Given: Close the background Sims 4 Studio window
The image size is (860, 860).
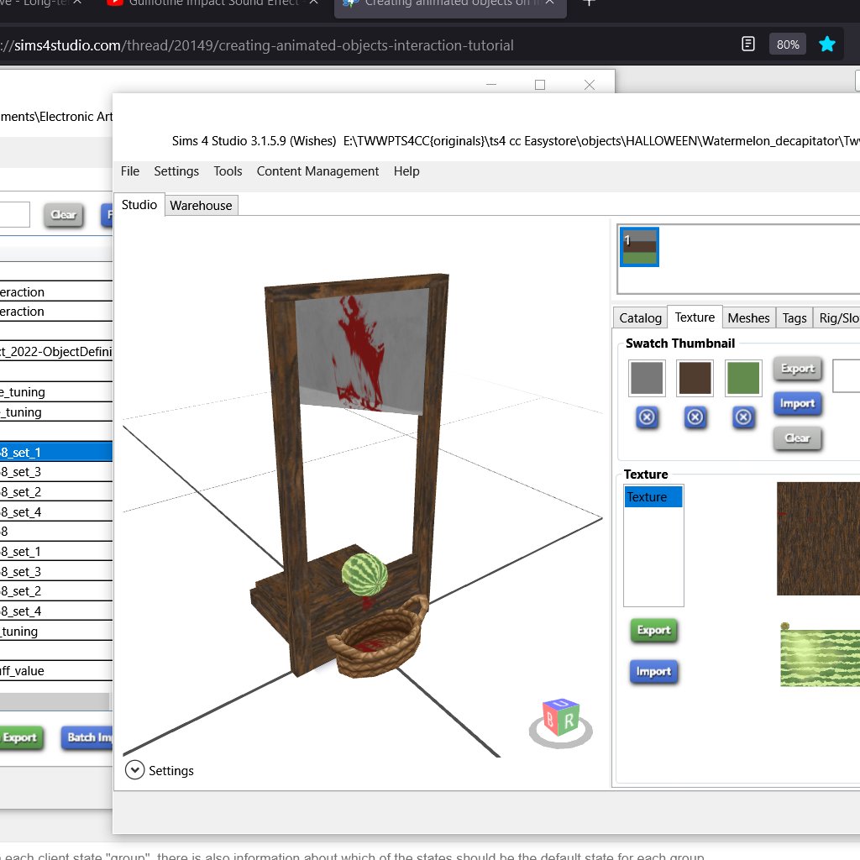Looking at the screenshot, I should [x=589, y=85].
